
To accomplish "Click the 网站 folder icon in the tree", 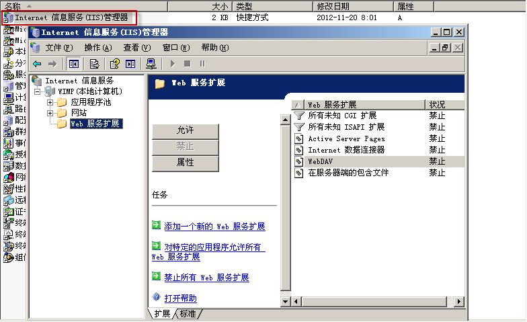I will [62, 113].
